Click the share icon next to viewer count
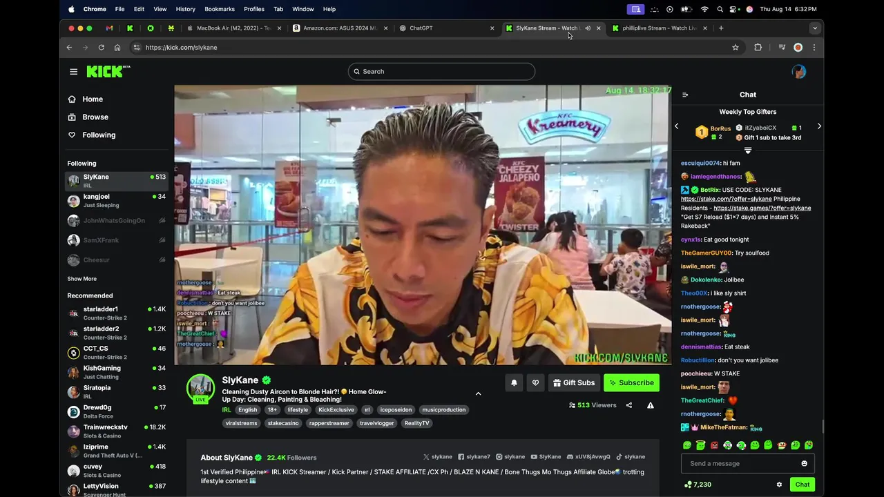Viewport: 884px width, 497px height. click(629, 405)
